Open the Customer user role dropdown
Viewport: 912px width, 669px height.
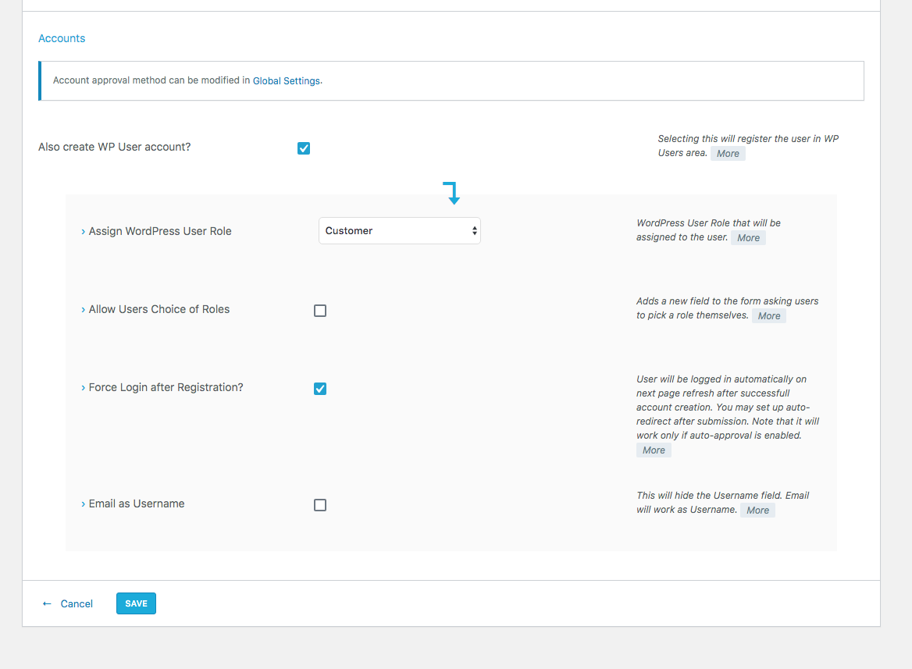tap(399, 231)
